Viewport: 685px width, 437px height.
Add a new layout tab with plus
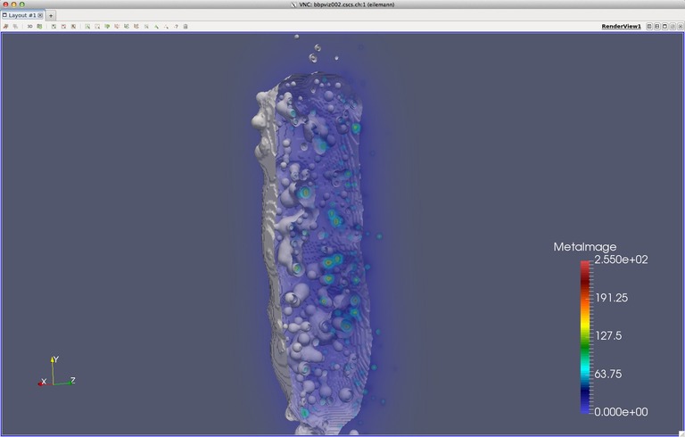pyautogui.click(x=51, y=16)
